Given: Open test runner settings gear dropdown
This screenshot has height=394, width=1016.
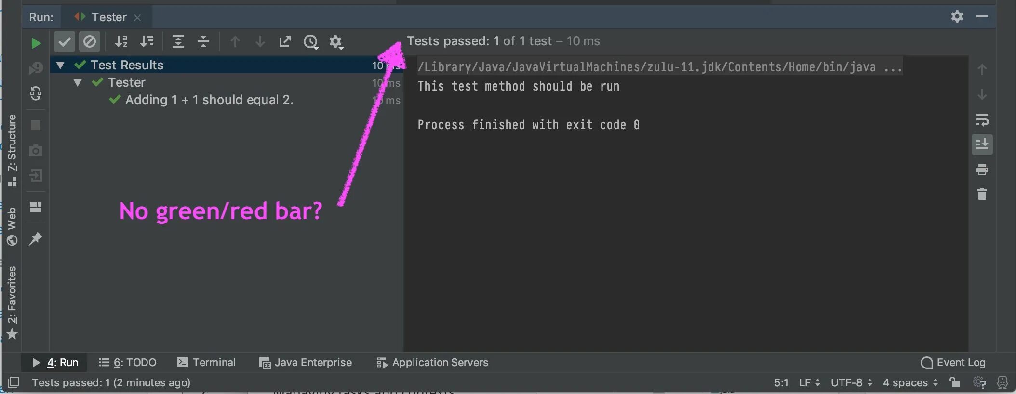Looking at the screenshot, I should click(336, 42).
